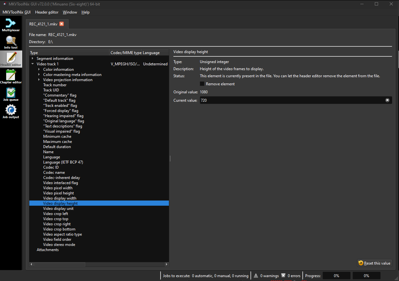399x281 pixels.
Task: Open the MKVToolNix GUI menu
Action: tap(16, 12)
